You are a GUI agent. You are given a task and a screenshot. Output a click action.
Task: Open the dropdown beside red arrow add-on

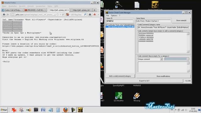pyautogui.click(x=98, y=15)
